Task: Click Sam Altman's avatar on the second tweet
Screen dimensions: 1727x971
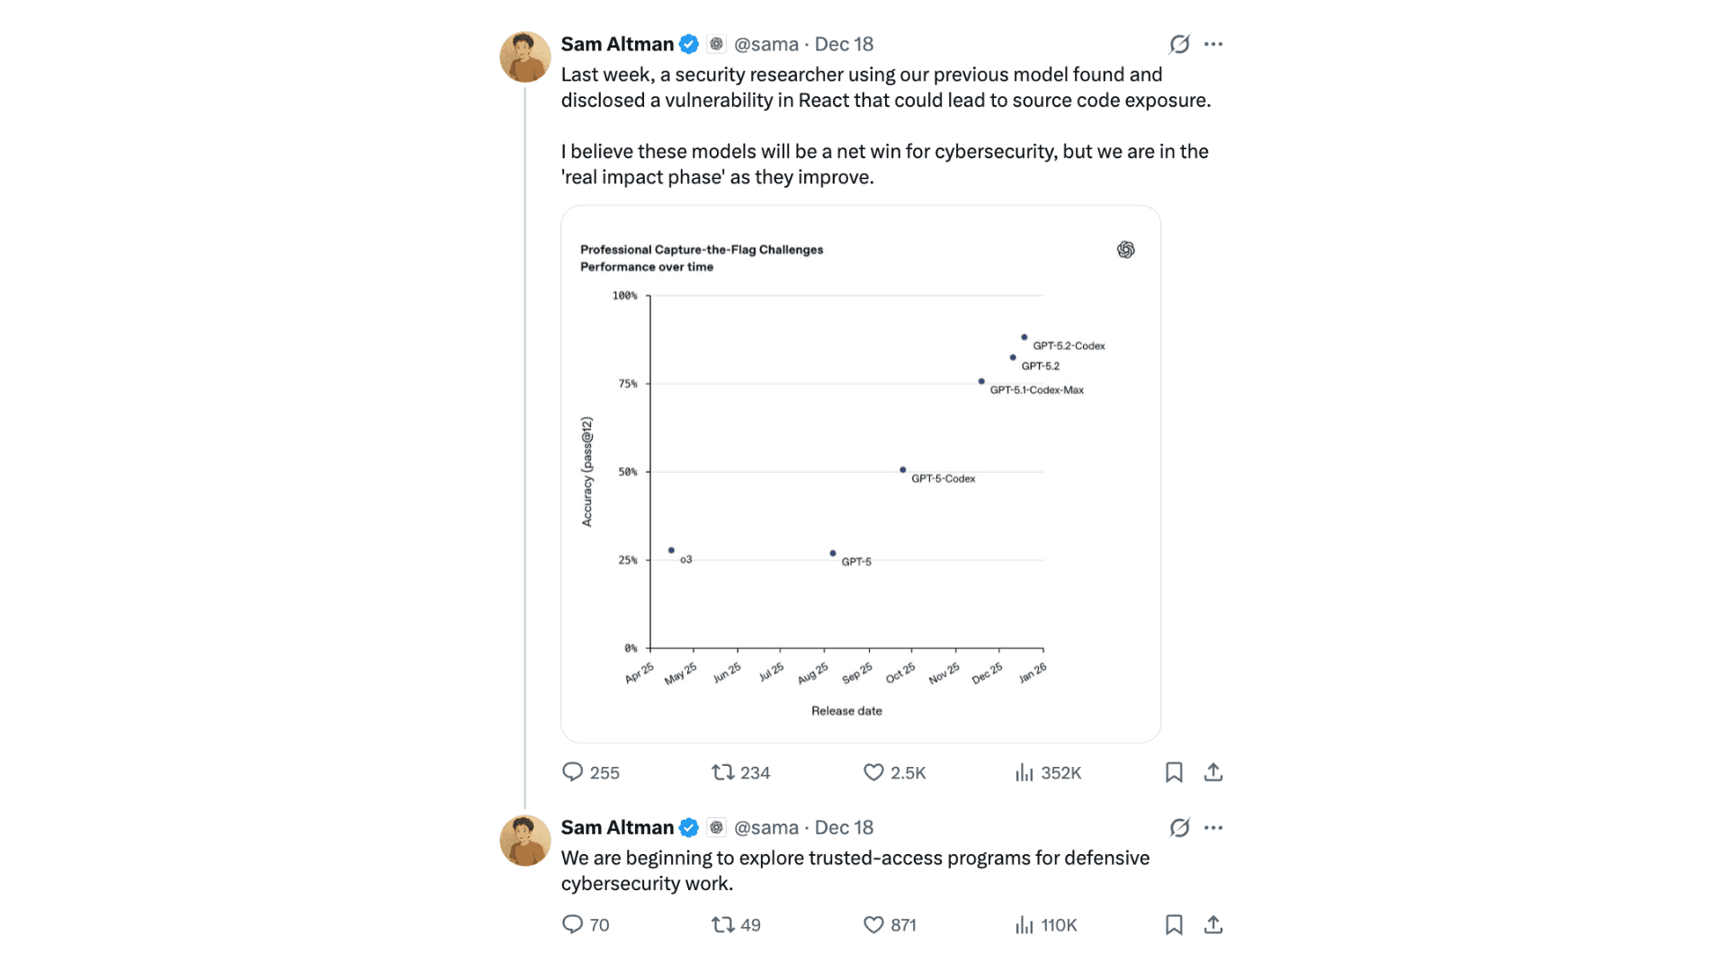Action: pos(525,841)
